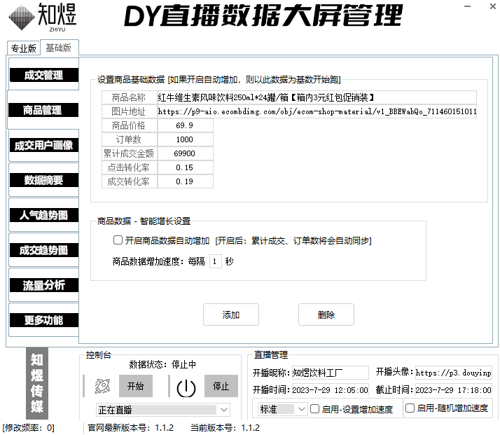This screenshot has height=435, width=500.
Task: Click the 商品价格 field showing 69.9
Action: (x=186, y=125)
